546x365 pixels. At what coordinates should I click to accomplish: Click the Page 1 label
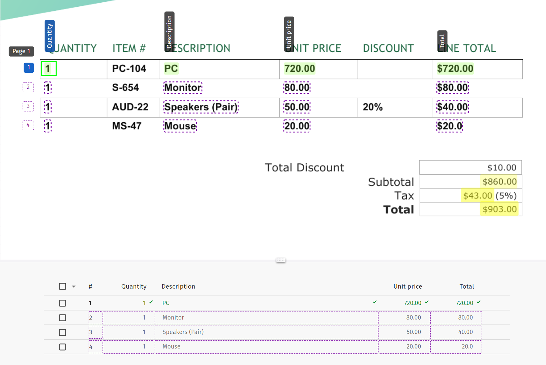point(21,51)
